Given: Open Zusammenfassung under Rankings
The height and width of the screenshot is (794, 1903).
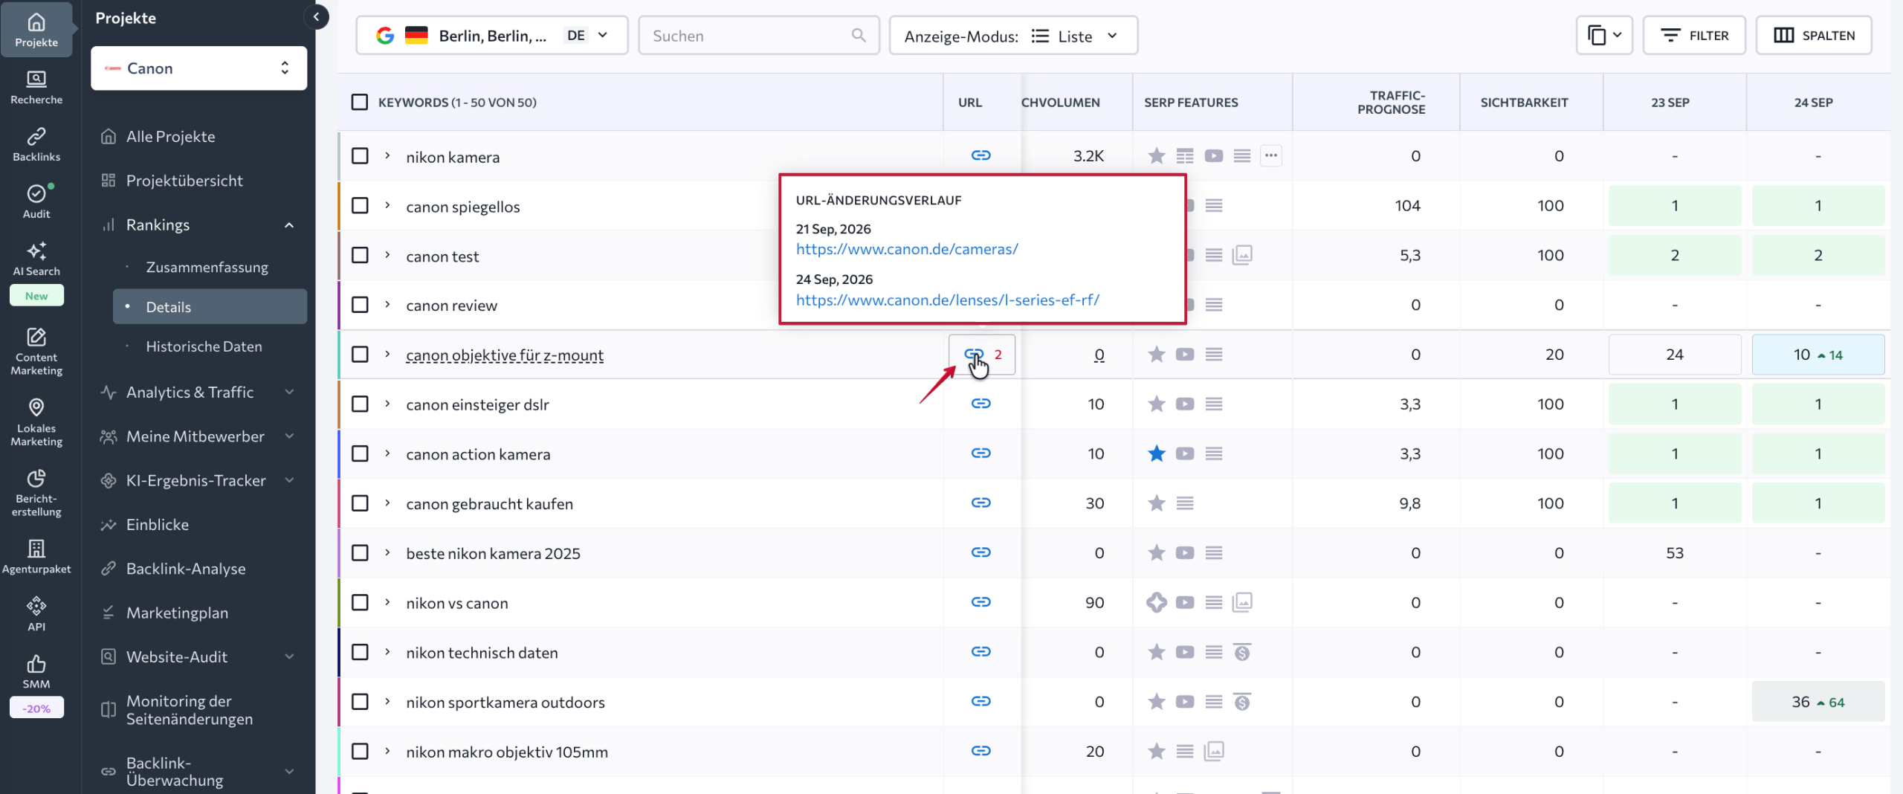Looking at the screenshot, I should [x=207, y=268].
